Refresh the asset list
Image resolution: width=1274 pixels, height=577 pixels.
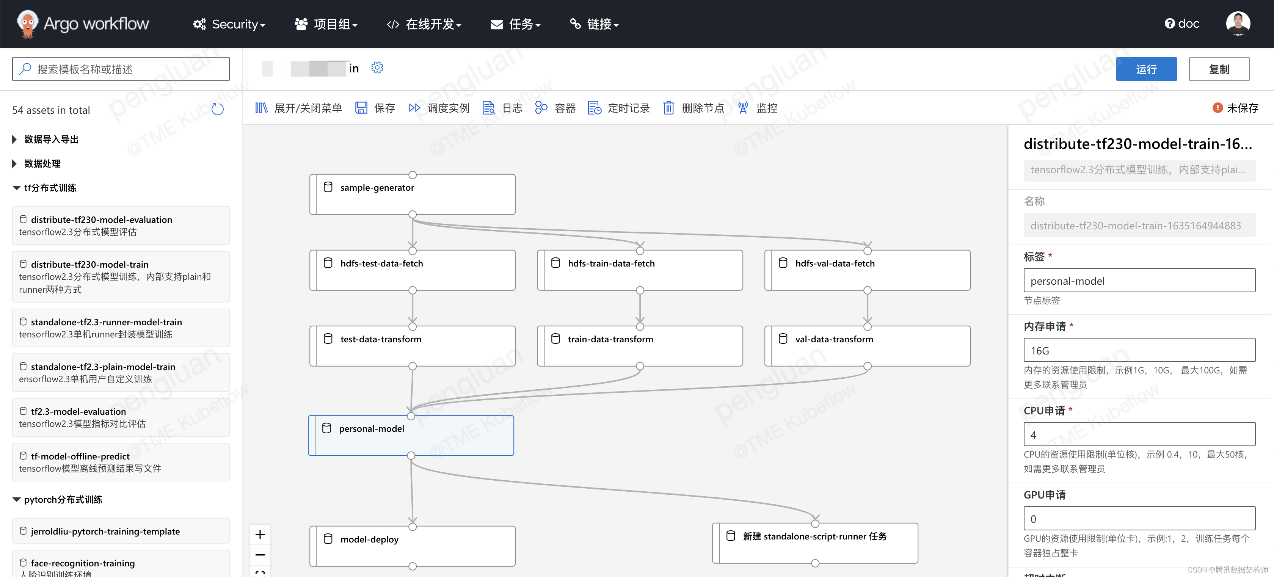[x=218, y=109]
